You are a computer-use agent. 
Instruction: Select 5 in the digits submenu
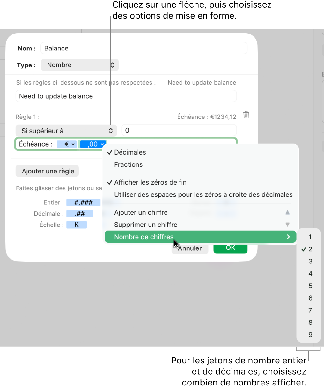point(310,286)
